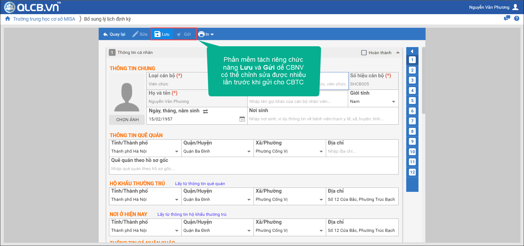Collapse the Thông tin cá nhân section
This screenshot has height=246, width=524.
click(x=398, y=53)
